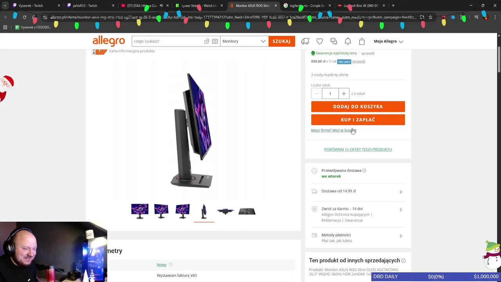Click the Allegro logo
Screen dimensions: 501x282
108,41
